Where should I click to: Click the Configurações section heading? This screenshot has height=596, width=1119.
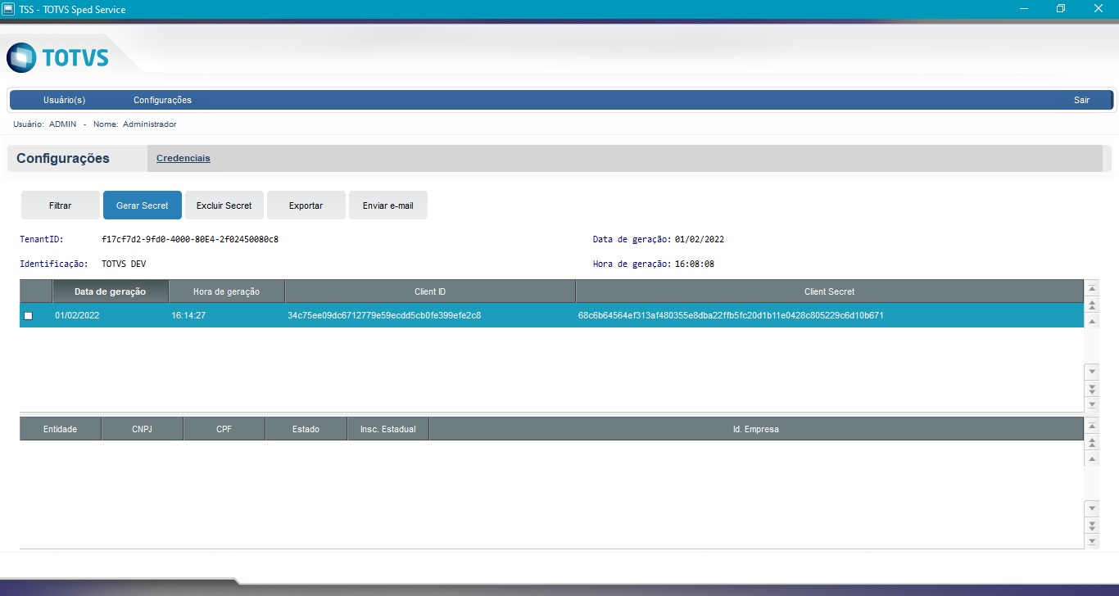63,159
